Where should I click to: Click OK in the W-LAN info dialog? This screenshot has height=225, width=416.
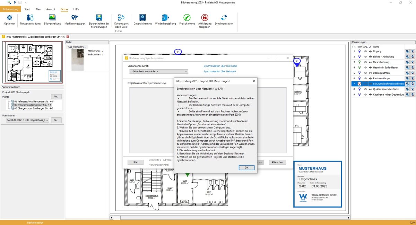pos(246,168)
